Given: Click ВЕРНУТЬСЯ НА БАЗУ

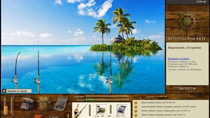Looking at the screenshot, I should (x=187, y=39).
